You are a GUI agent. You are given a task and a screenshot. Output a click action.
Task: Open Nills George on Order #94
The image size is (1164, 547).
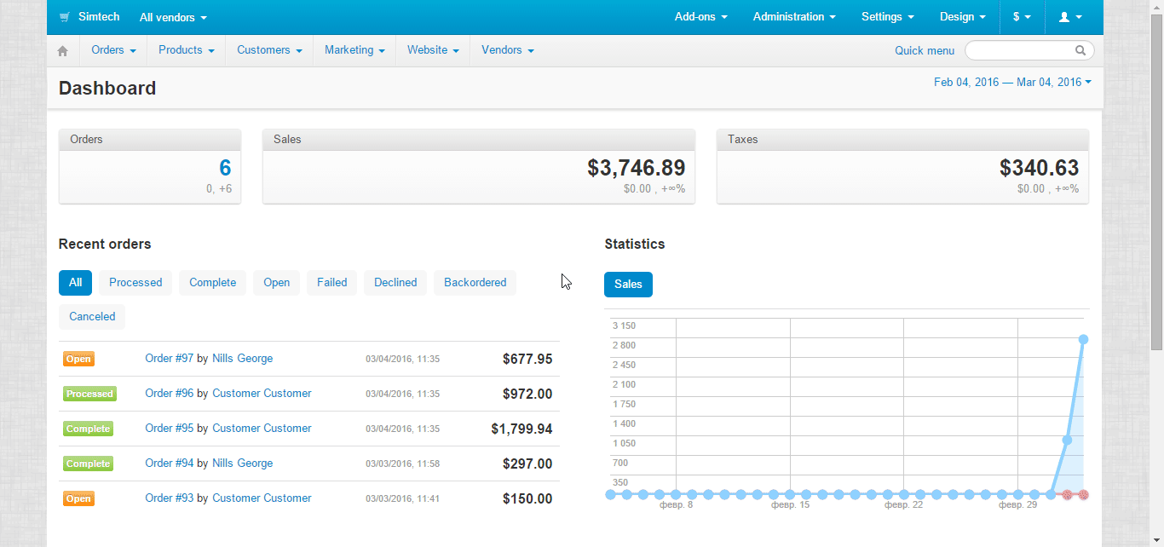click(243, 464)
